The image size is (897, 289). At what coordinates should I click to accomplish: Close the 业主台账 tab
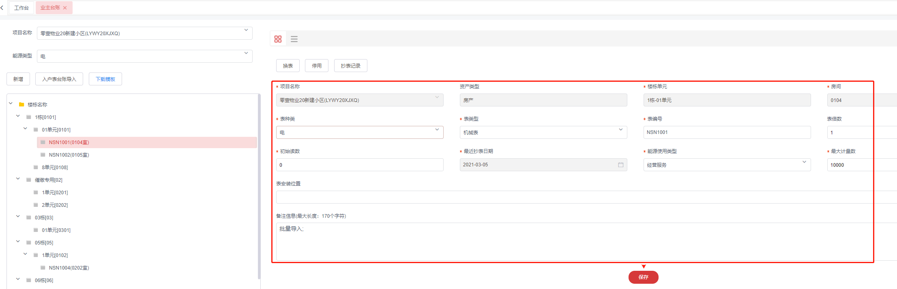[65, 8]
